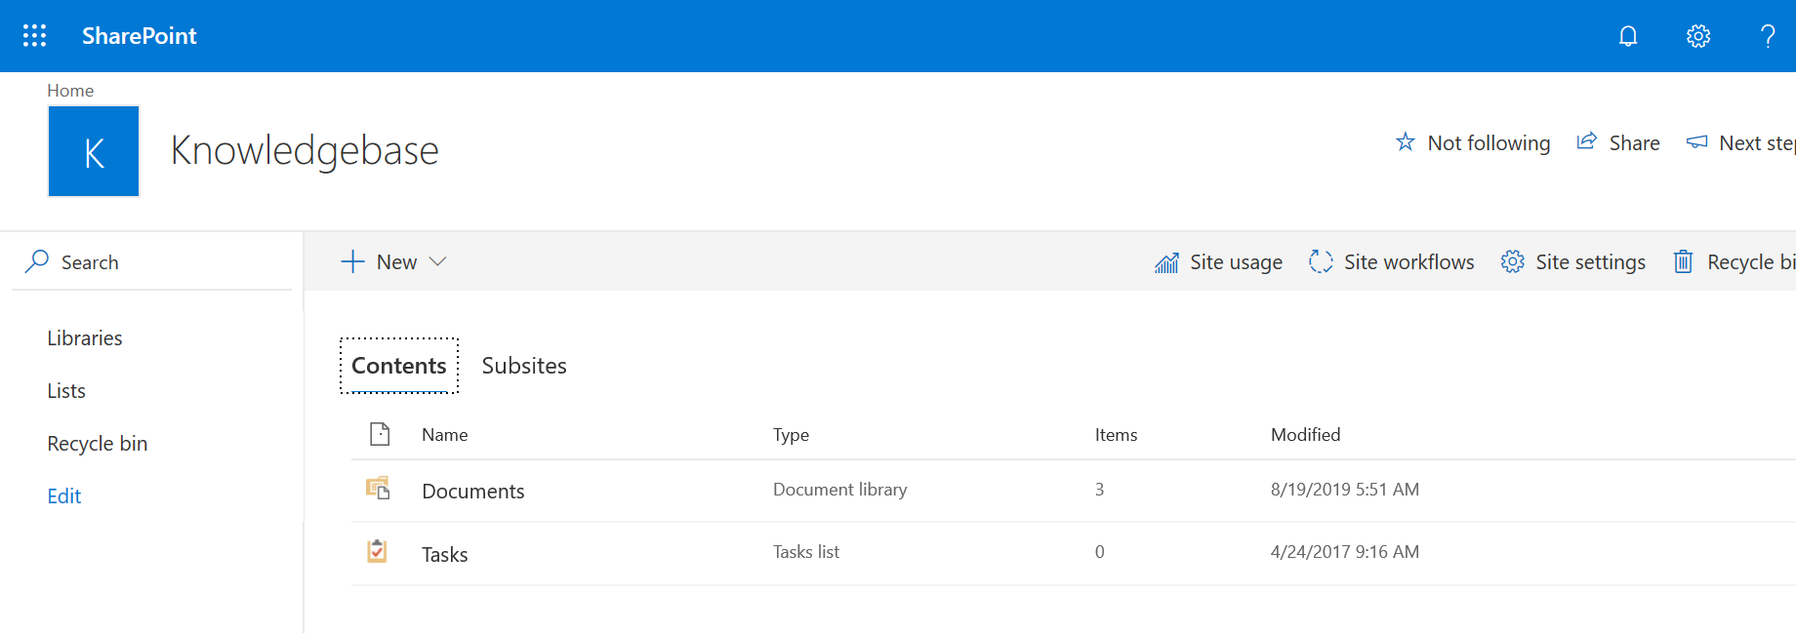The image size is (1796, 633).
Task: Open Libraries in left navigation
Action: (x=85, y=338)
